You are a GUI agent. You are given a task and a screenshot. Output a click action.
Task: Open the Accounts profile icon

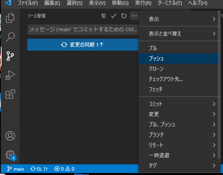click(x=10, y=136)
